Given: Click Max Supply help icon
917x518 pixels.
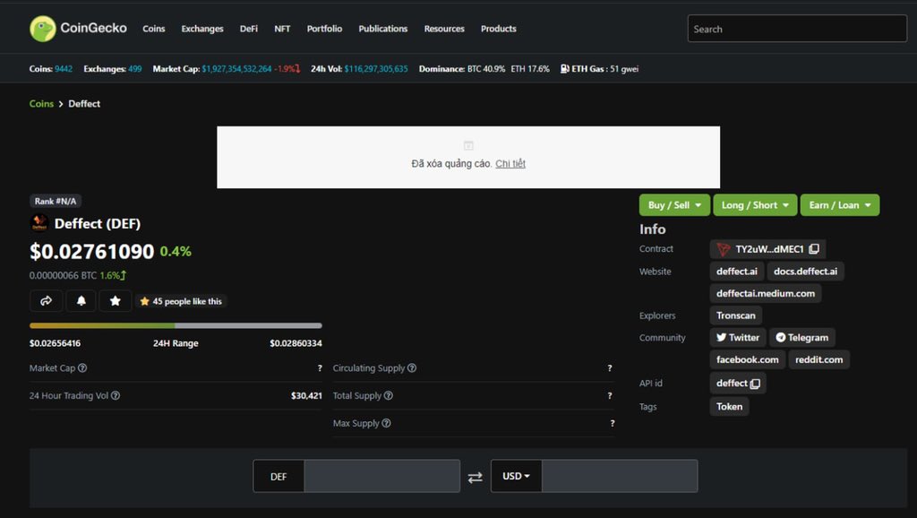Looking at the screenshot, I should coord(386,423).
